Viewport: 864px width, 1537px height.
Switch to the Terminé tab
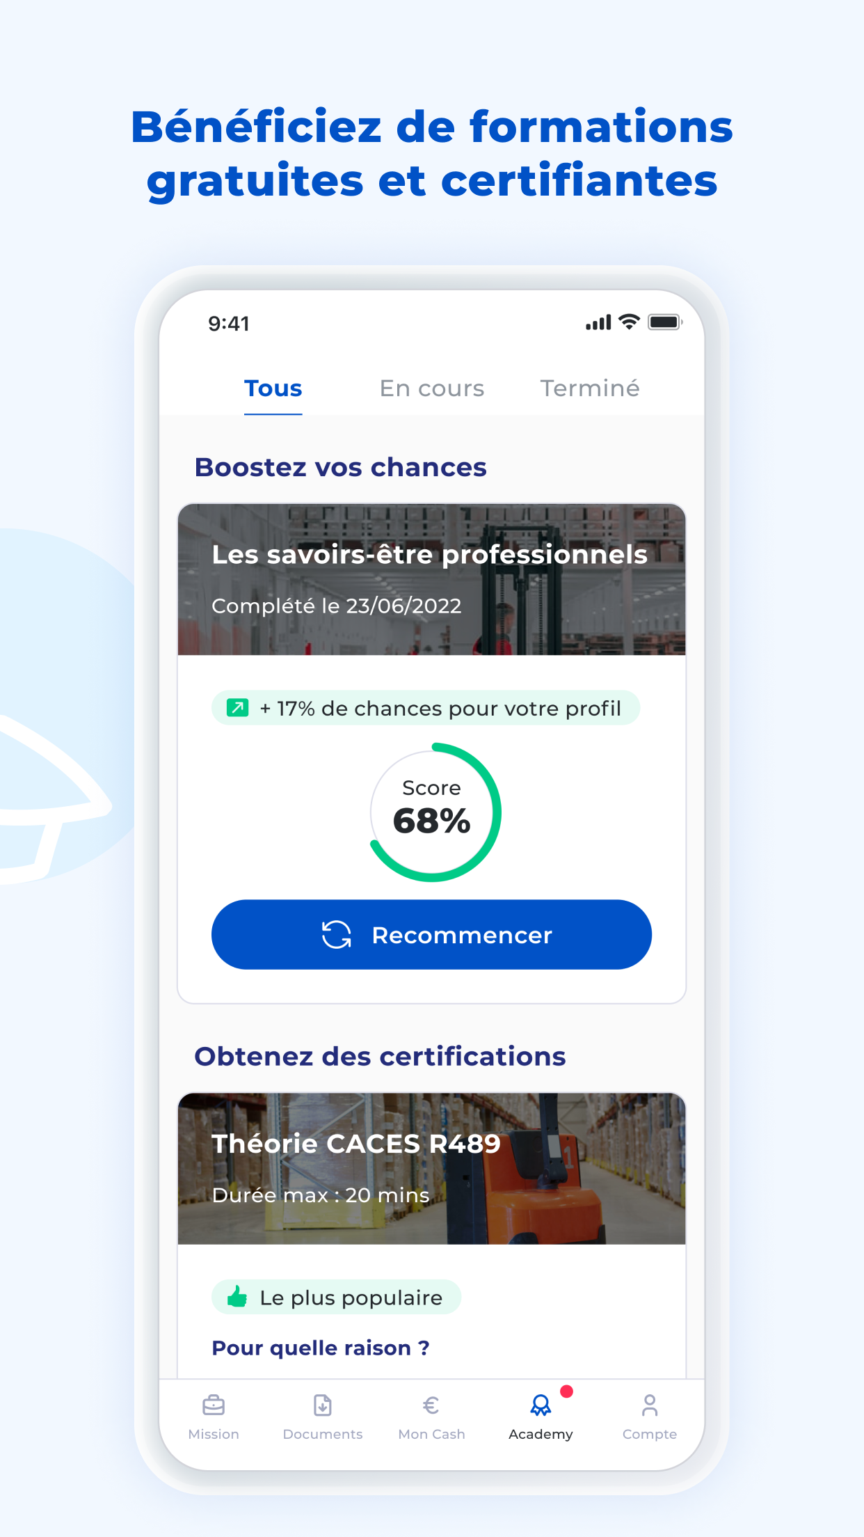pos(590,388)
